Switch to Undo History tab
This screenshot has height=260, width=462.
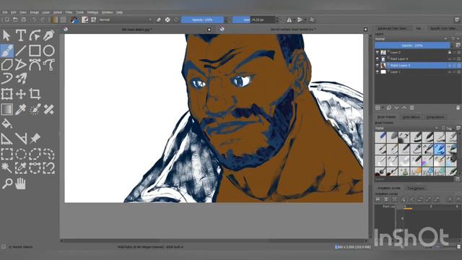pos(411,117)
